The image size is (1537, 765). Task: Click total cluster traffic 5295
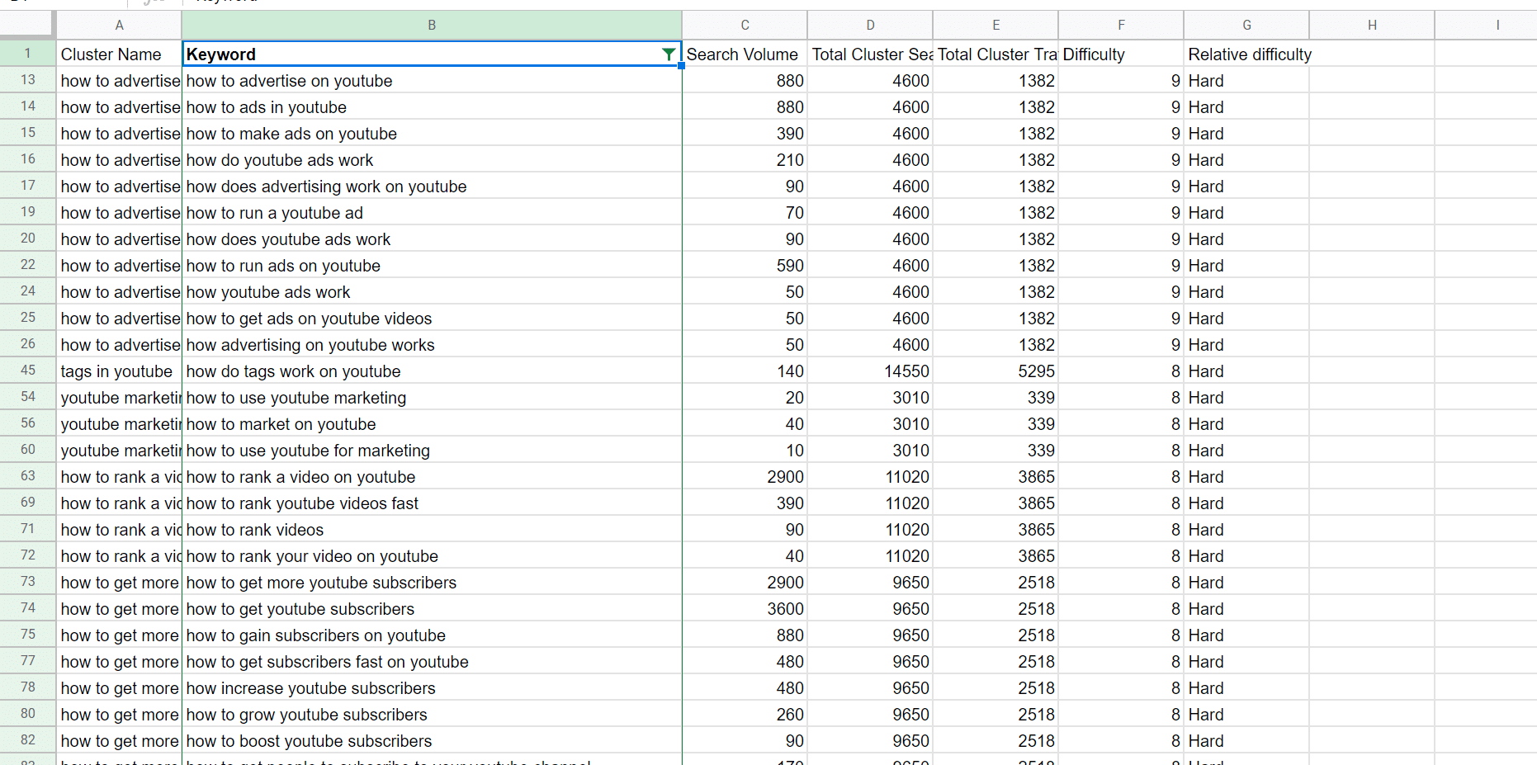point(996,371)
